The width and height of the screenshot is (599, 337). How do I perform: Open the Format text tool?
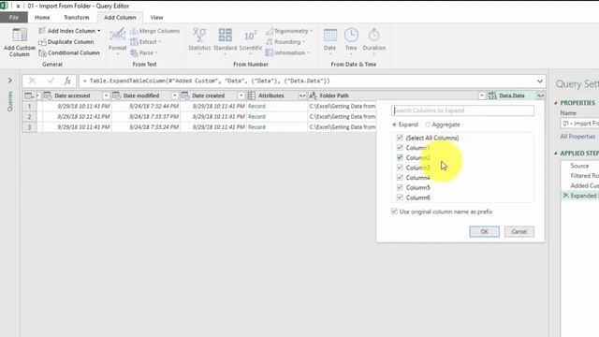[x=117, y=41]
